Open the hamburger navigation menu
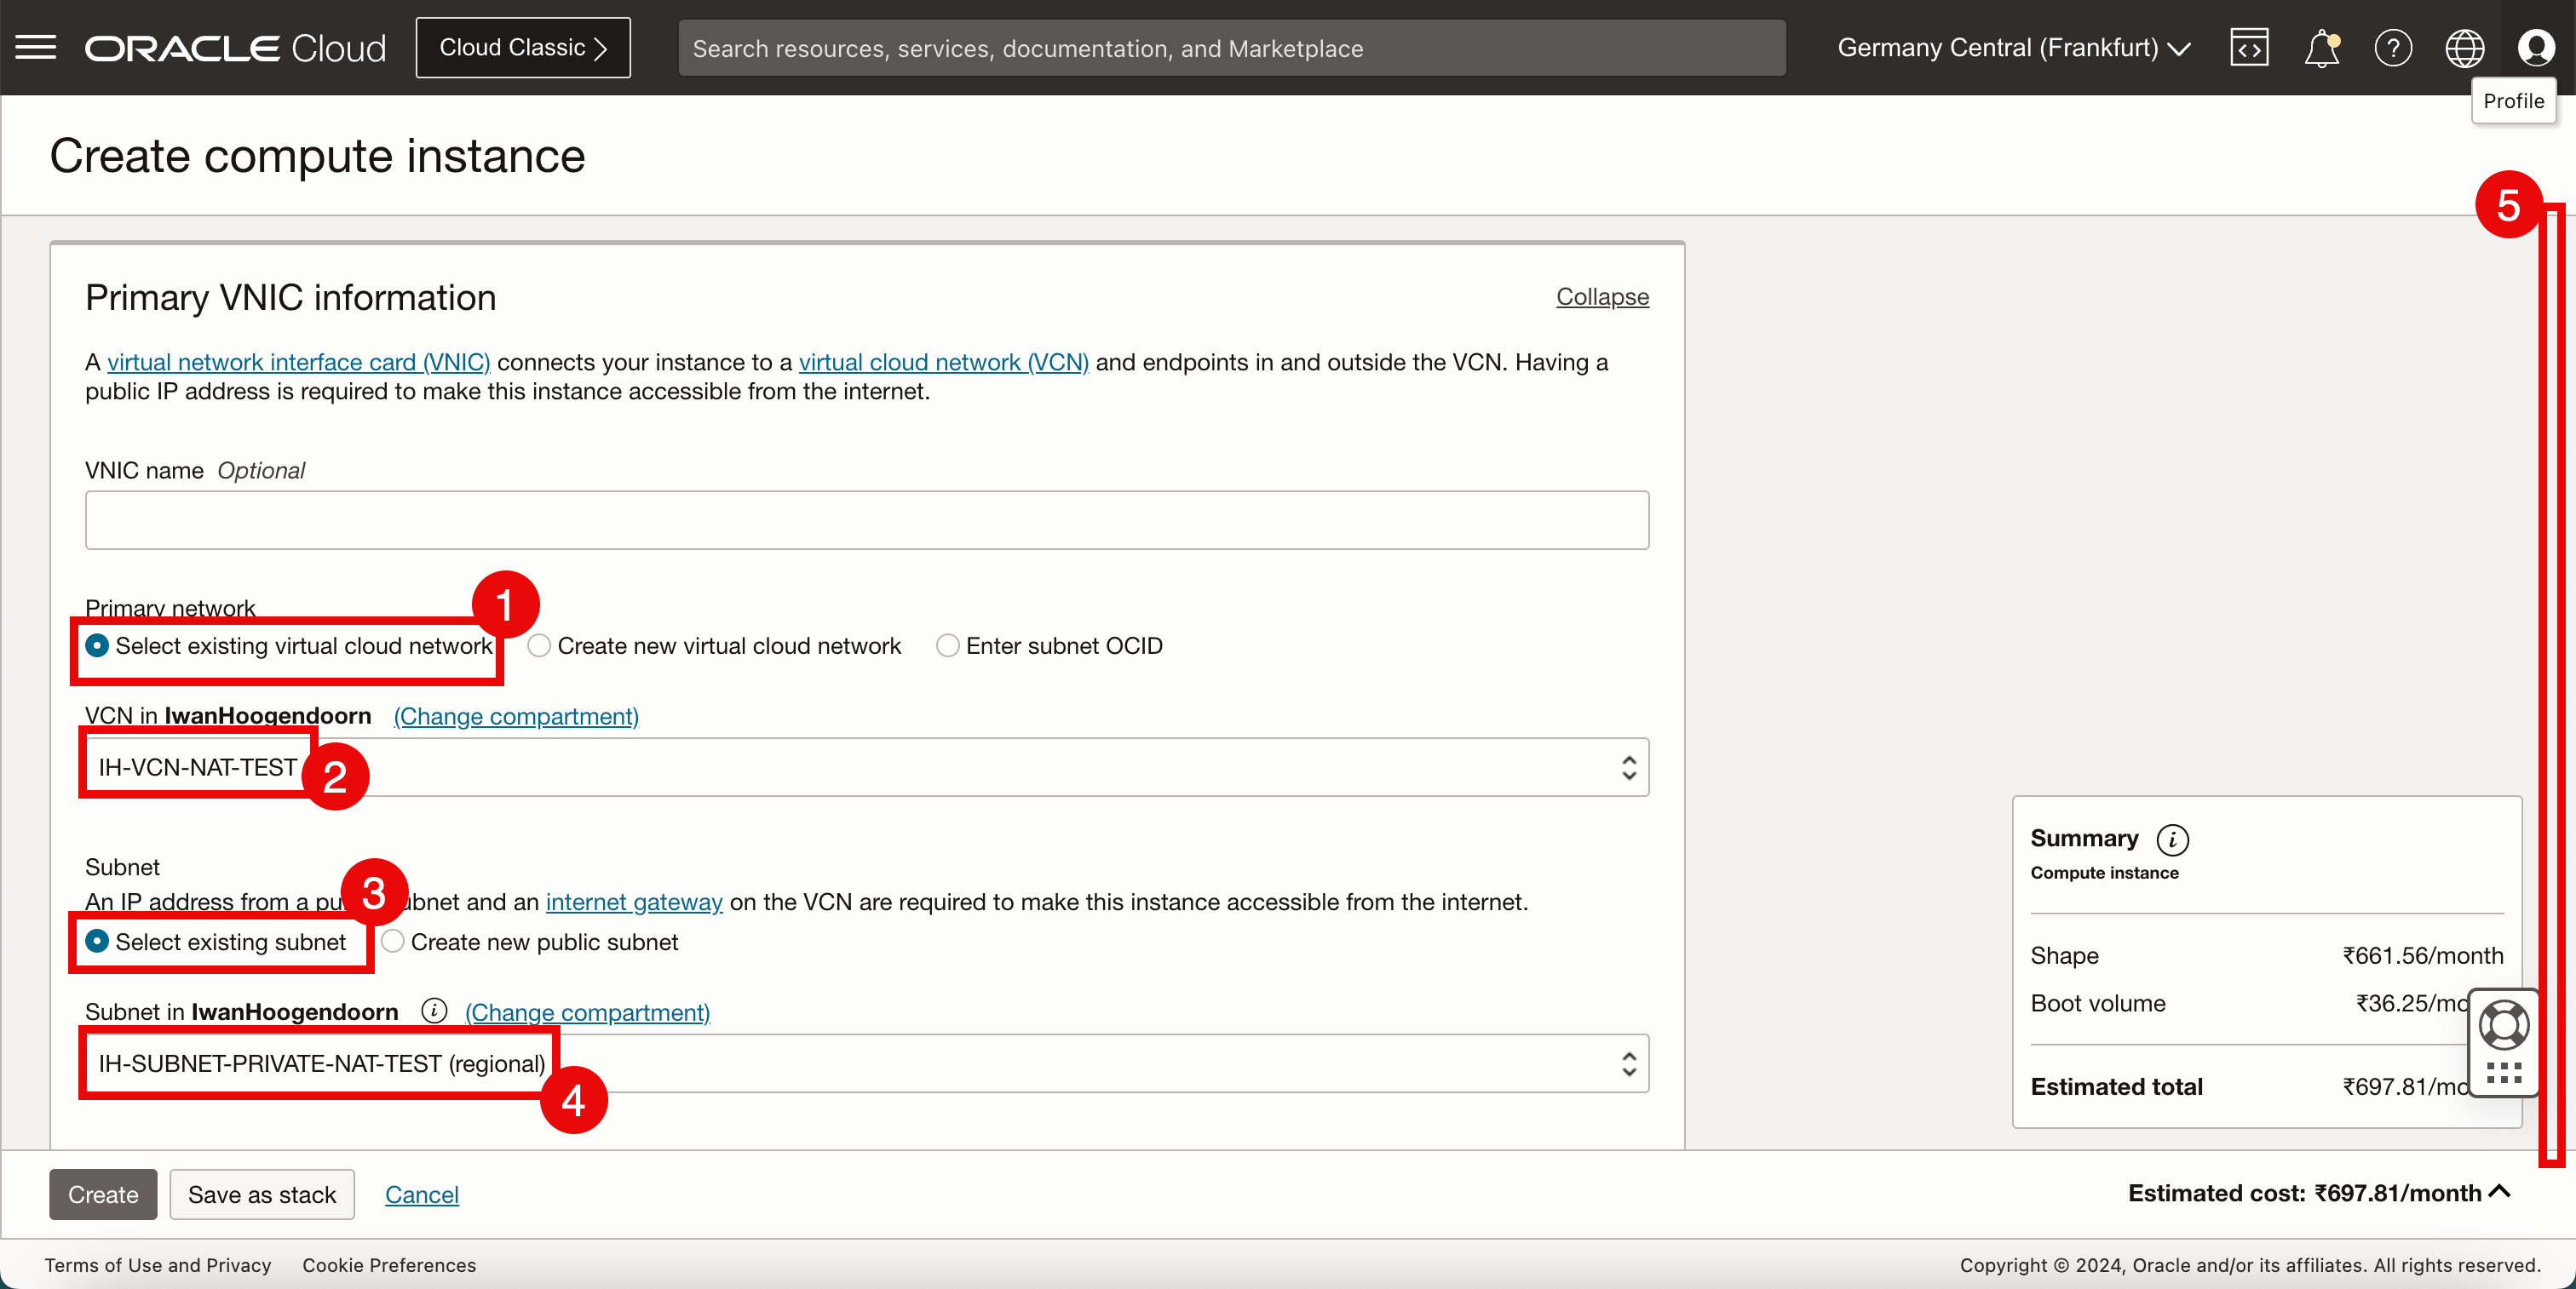 [36, 48]
